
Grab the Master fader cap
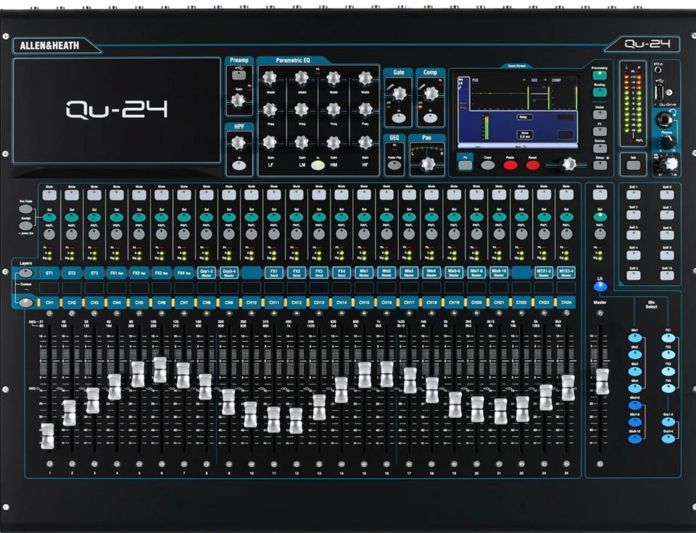[602, 382]
